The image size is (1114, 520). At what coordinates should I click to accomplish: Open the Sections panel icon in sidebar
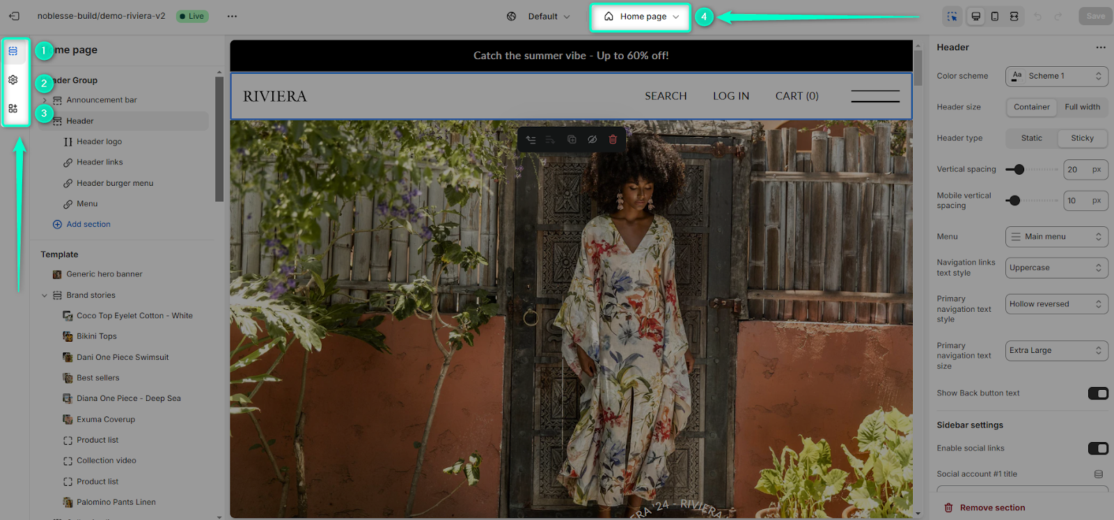tap(13, 52)
